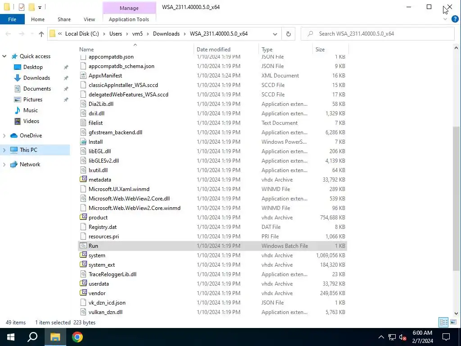The height and width of the screenshot is (346, 461).
Task: Click the file list vertical scrollbar thumb
Action: coord(456,199)
